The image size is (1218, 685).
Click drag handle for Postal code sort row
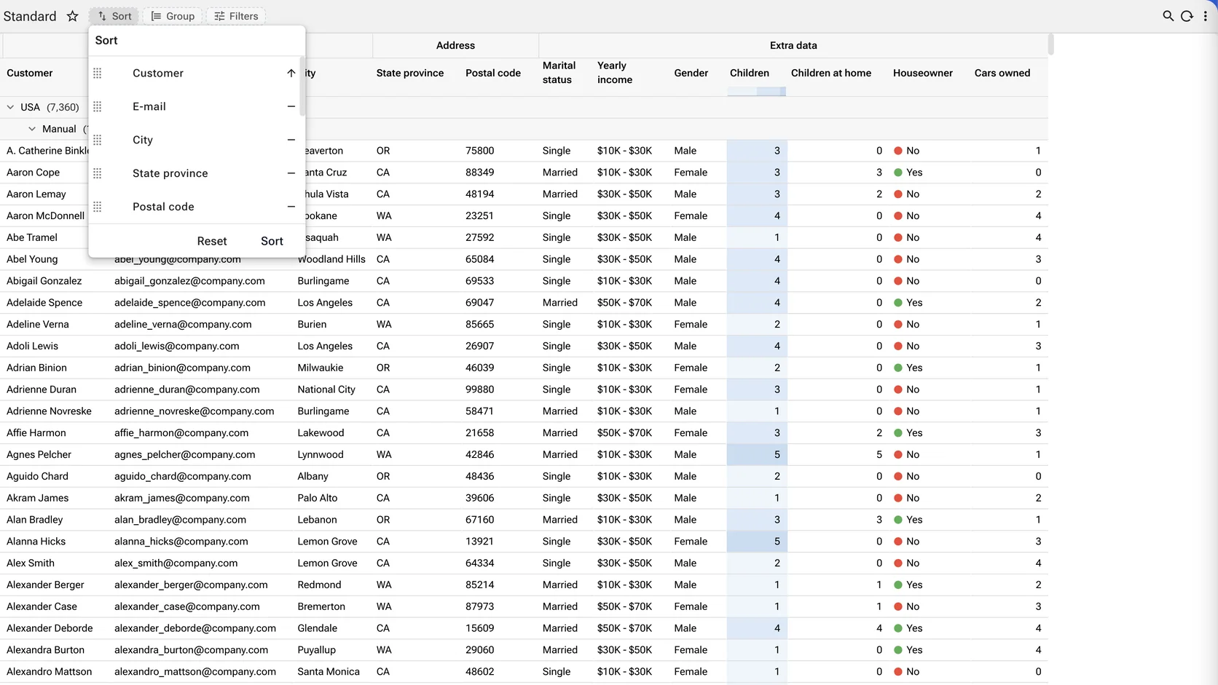pyautogui.click(x=98, y=207)
